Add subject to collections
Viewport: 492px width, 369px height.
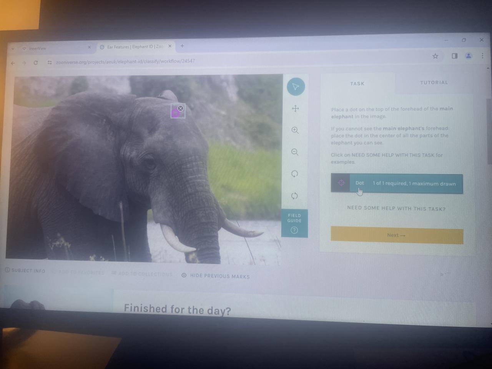tap(142, 274)
